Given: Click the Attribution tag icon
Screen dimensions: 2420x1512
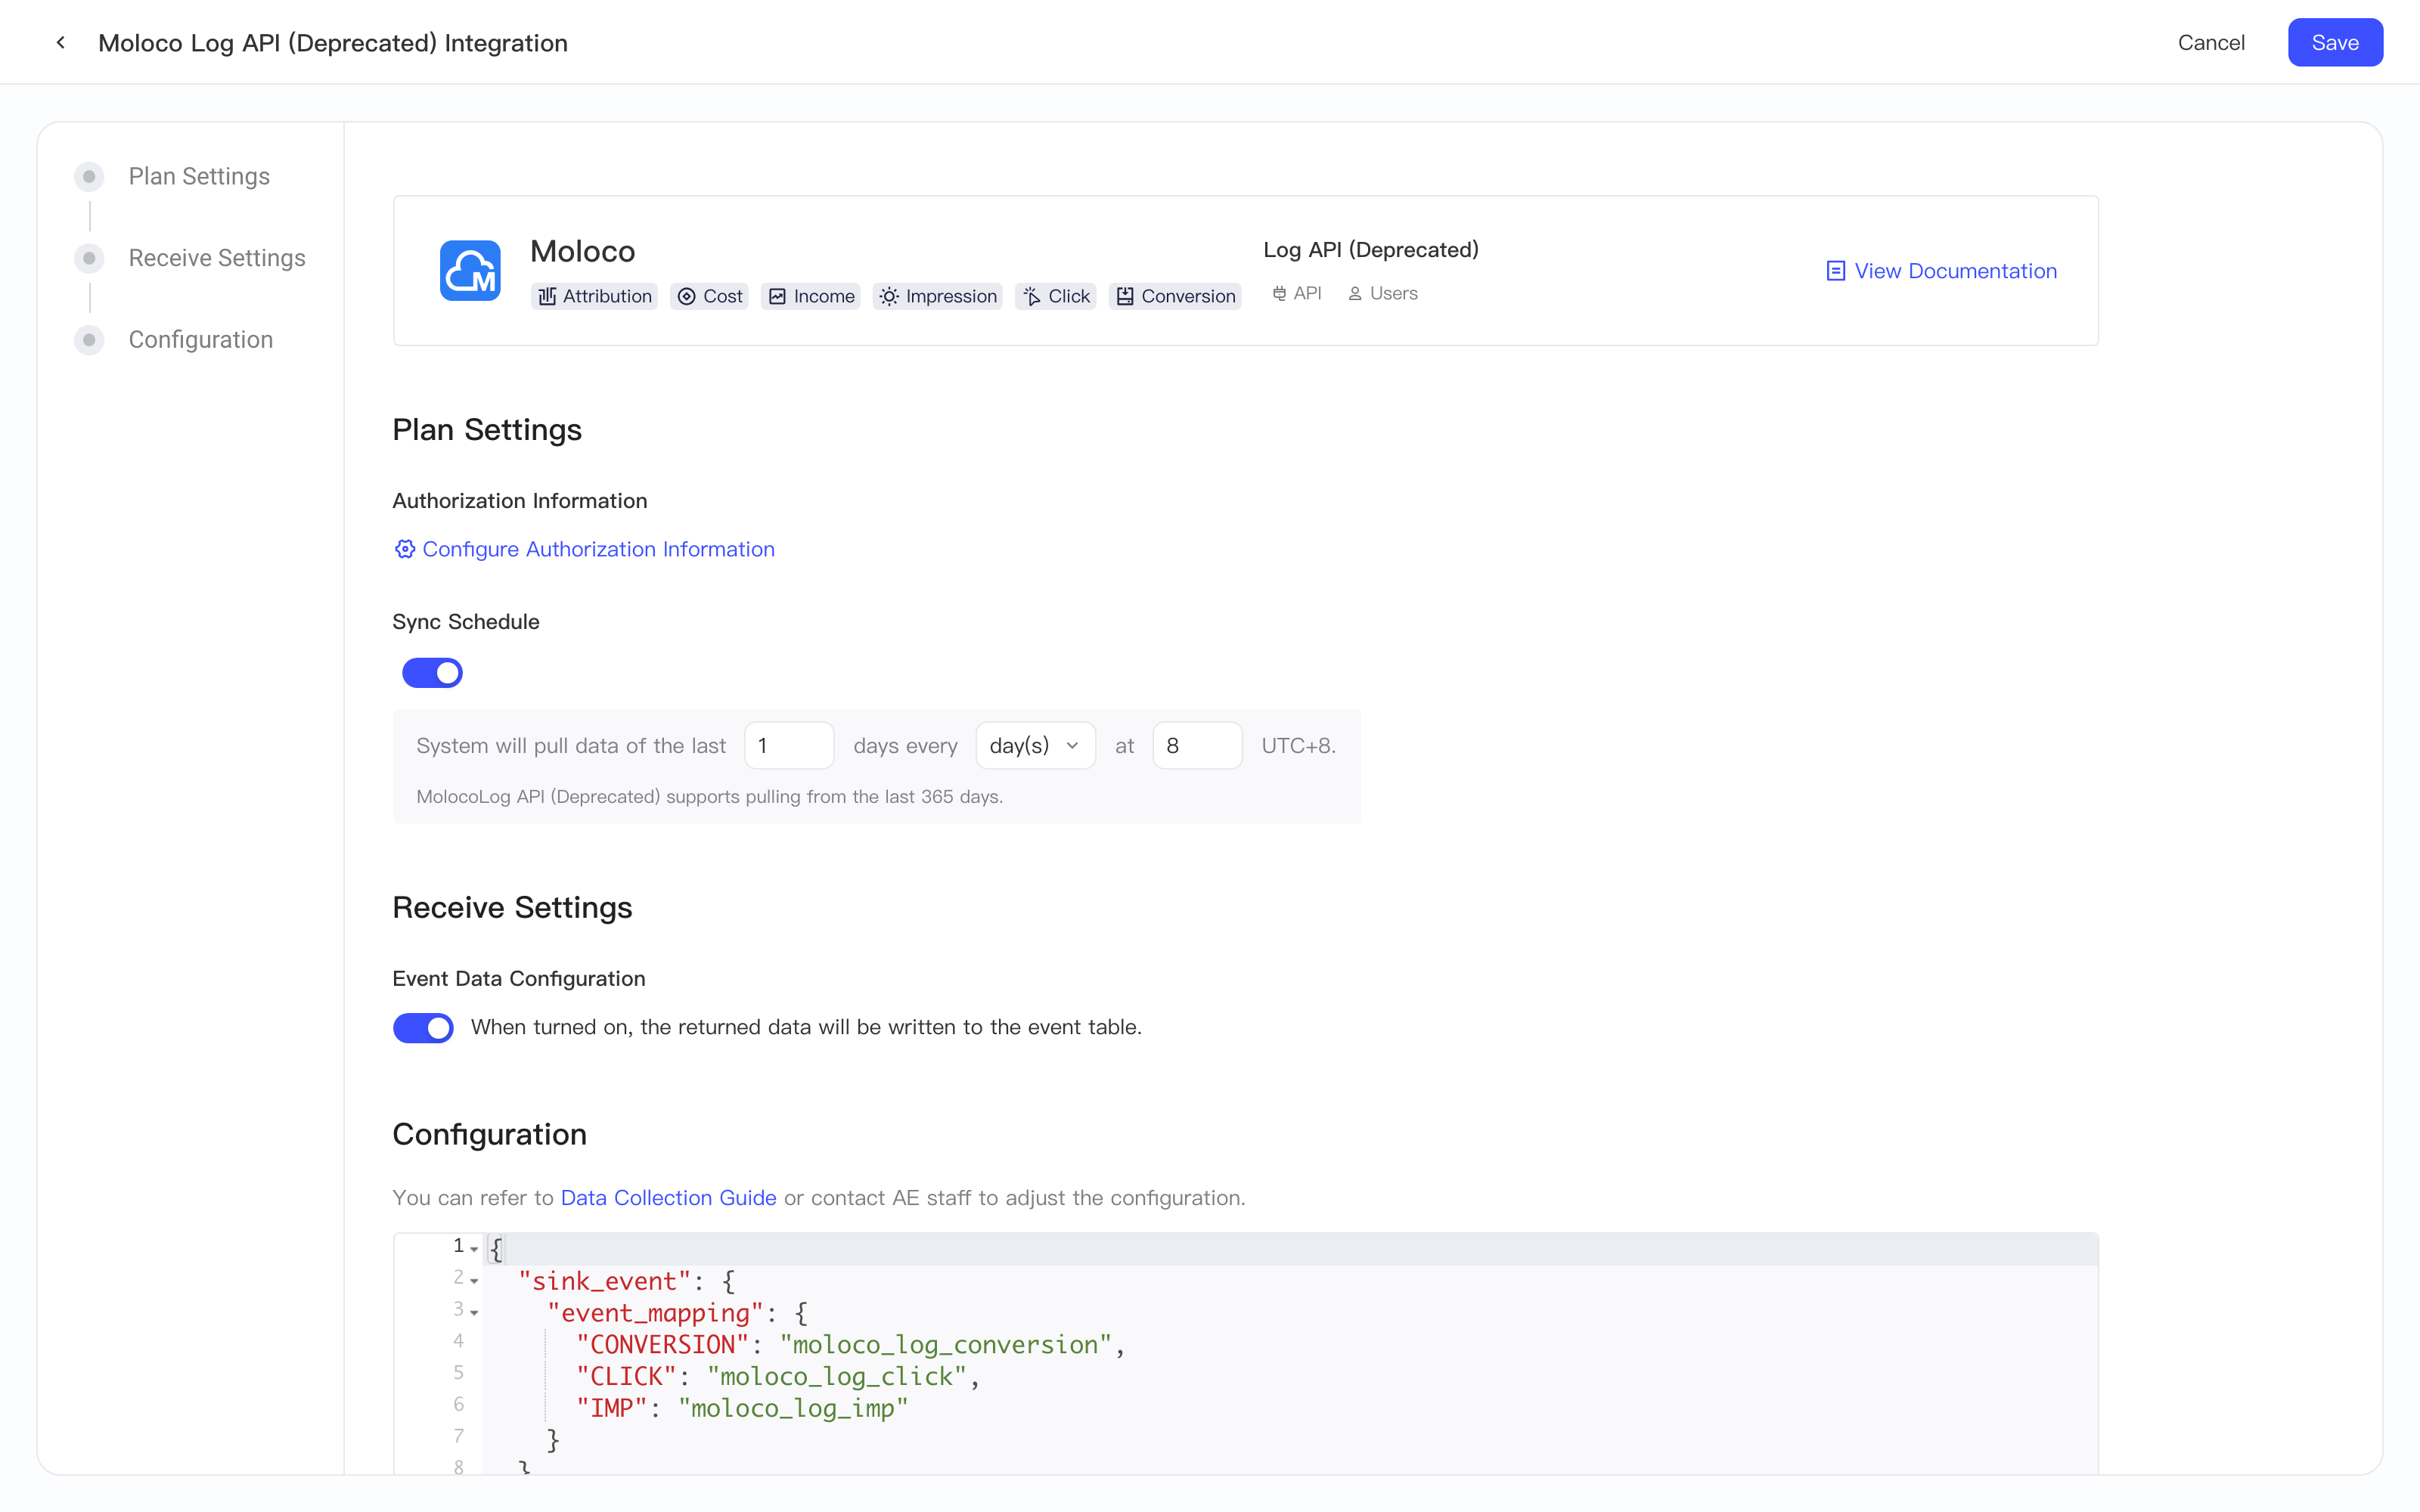Looking at the screenshot, I should coord(547,296).
